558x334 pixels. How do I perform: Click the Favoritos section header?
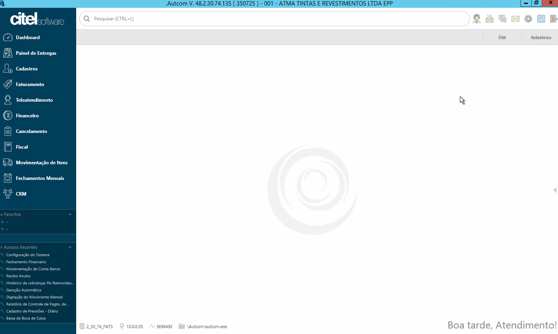click(12, 214)
